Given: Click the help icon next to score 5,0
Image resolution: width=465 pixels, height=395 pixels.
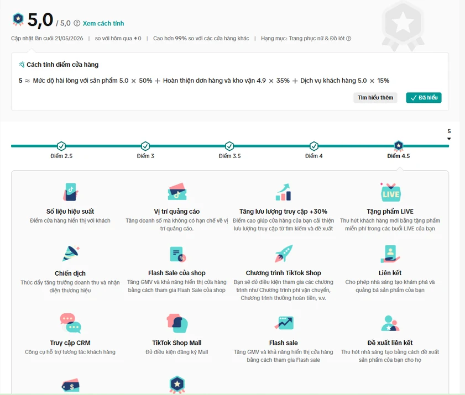Looking at the screenshot, I should [77, 23].
